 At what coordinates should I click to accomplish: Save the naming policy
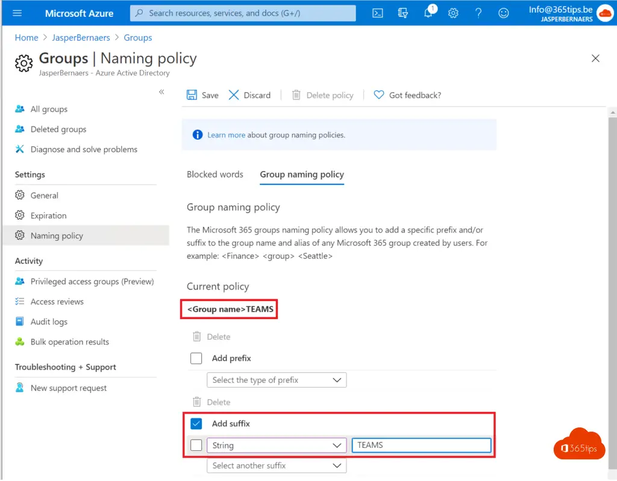point(203,95)
